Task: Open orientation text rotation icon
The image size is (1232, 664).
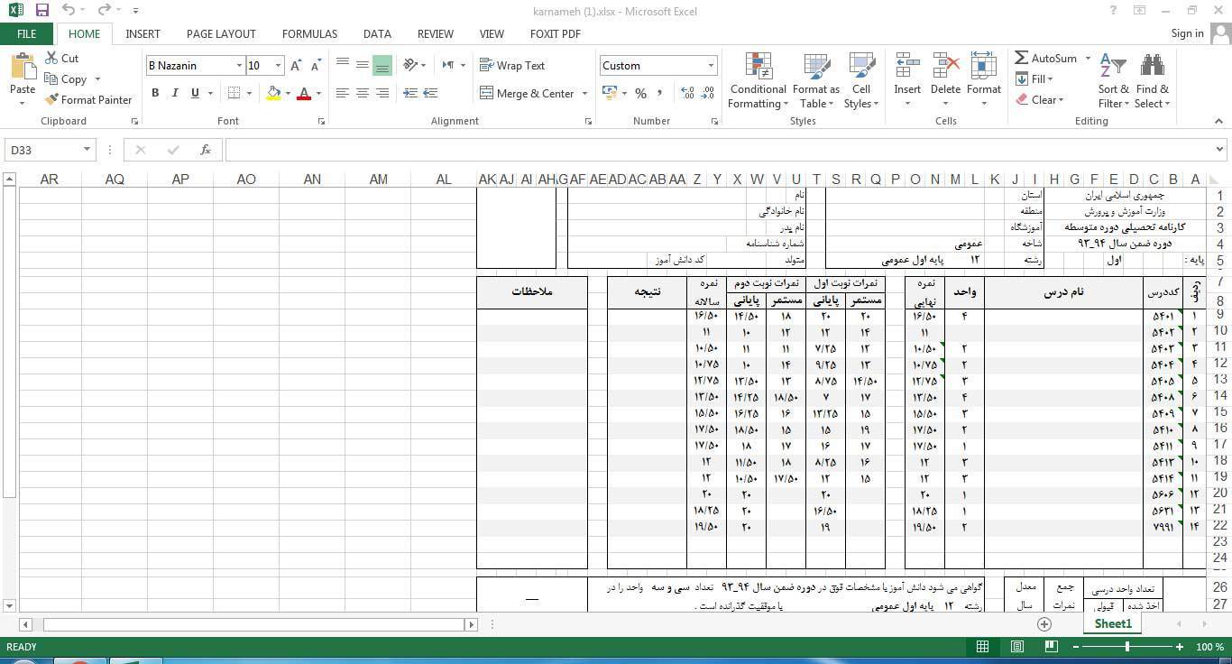Action: coord(410,65)
